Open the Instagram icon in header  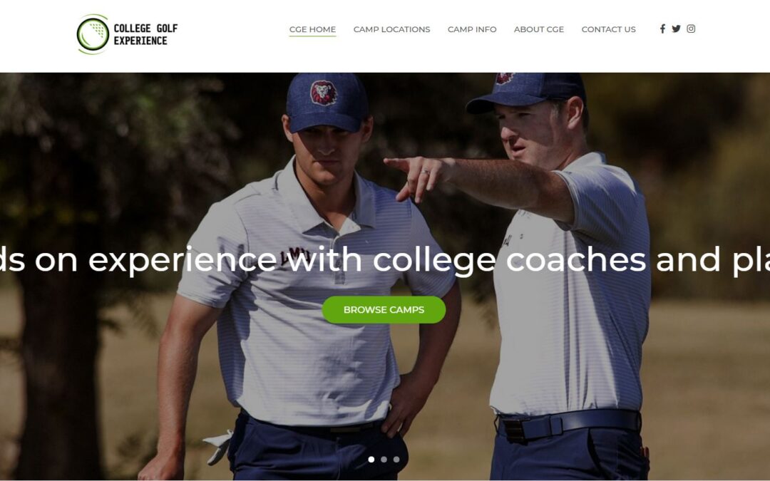[x=691, y=29]
